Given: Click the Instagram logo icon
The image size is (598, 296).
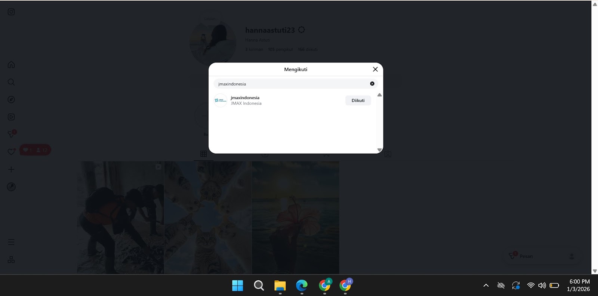Looking at the screenshot, I should click(11, 12).
